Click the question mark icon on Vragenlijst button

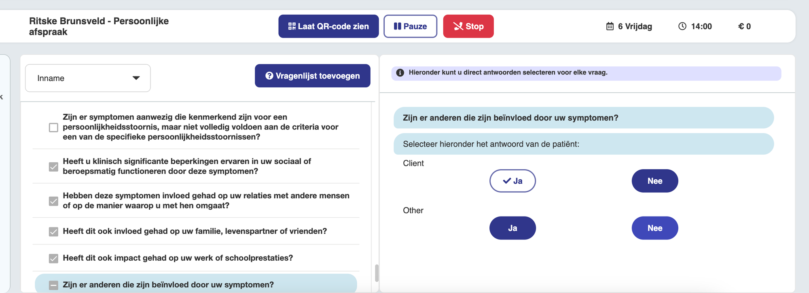pos(269,76)
